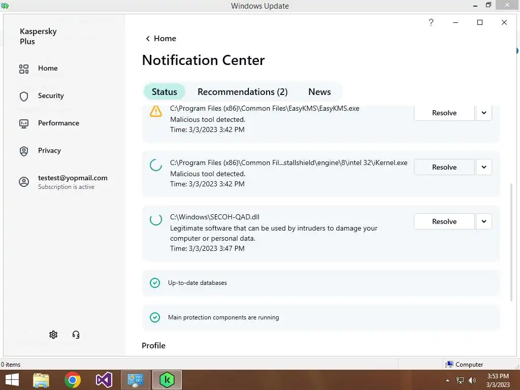Switch to Control Panel taskbar window
The width and height of the screenshot is (520, 390).
[x=135, y=380]
